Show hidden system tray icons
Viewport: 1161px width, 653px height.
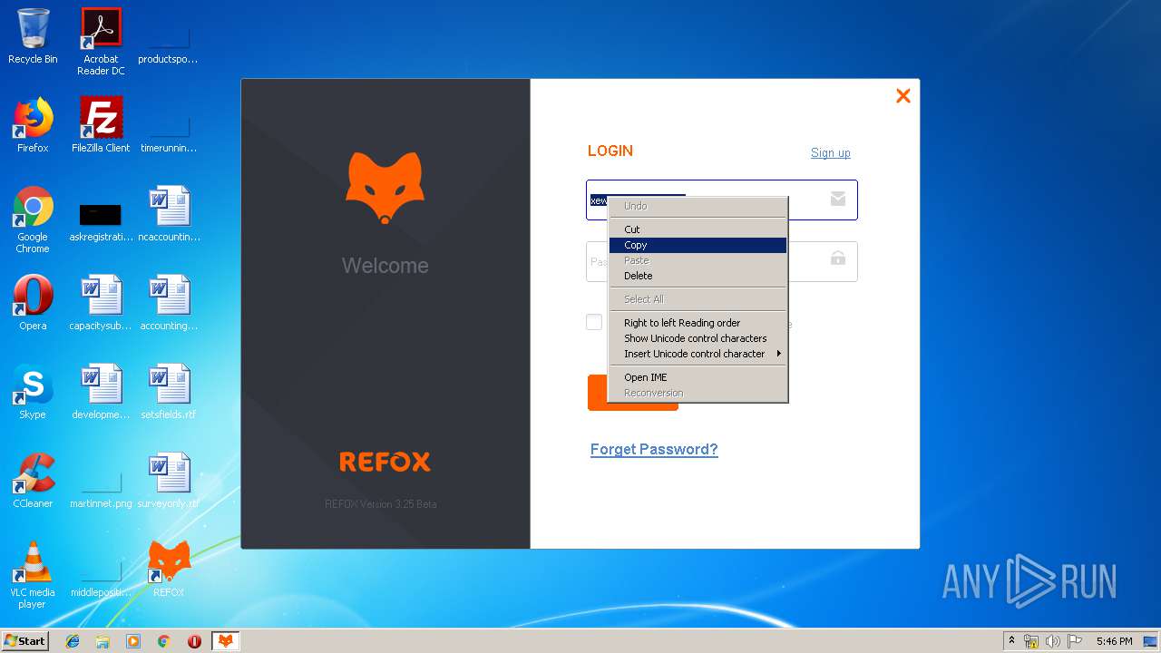pos(1011,641)
